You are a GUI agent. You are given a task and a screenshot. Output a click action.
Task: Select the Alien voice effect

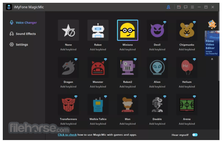click(x=157, y=67)
